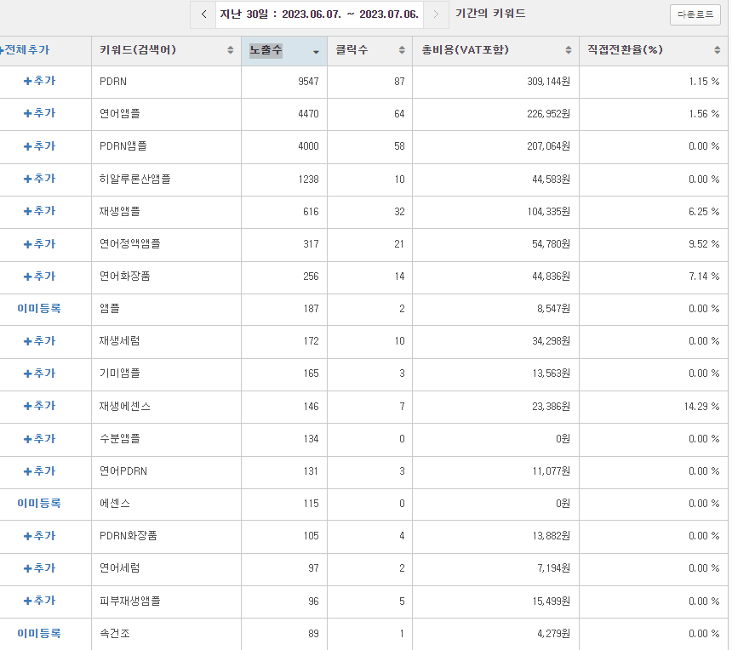Add keyword 재생앰플 with +추가
Viewport: 732px width, 650px height.
point(39,211)
